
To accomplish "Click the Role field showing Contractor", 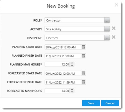I will tap(74, 20).
